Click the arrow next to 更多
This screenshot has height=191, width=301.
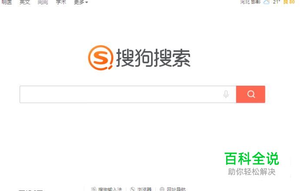point(87,3)
